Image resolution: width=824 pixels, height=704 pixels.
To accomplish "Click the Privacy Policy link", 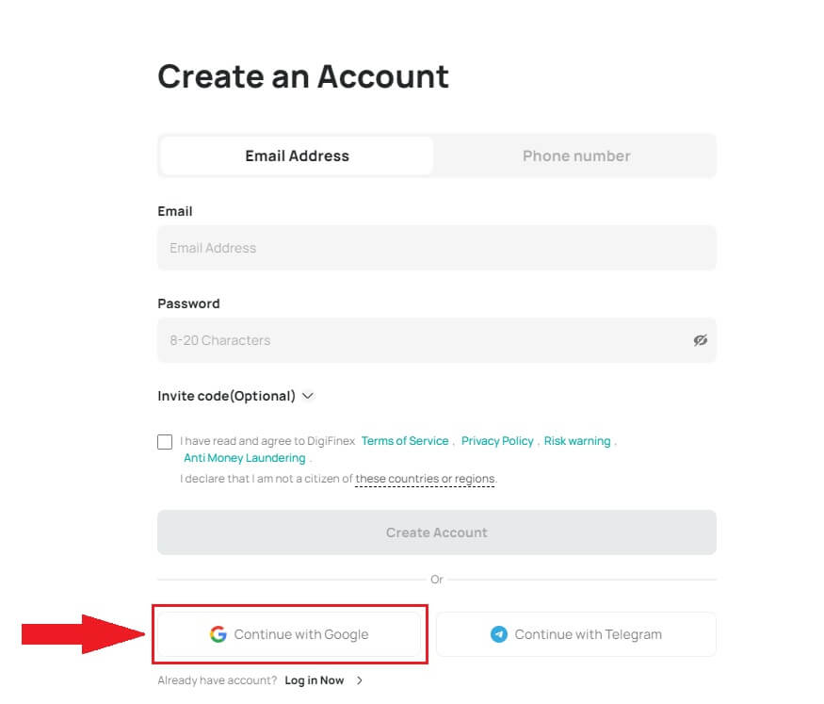I will (x=497, y=440).
